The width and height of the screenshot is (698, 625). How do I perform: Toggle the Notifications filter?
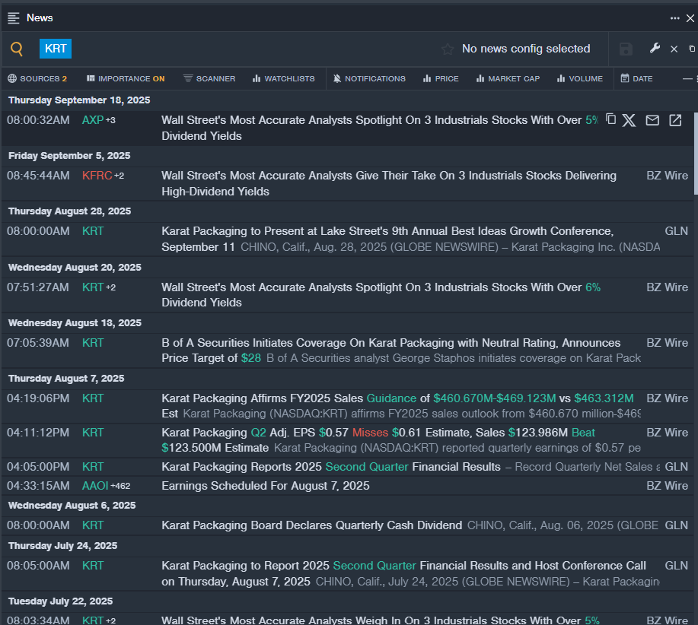369,78
